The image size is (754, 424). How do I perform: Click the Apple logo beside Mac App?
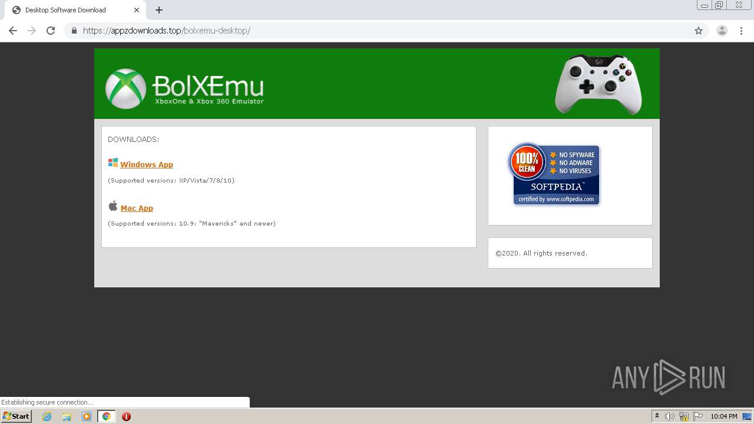tap(113, 206)
